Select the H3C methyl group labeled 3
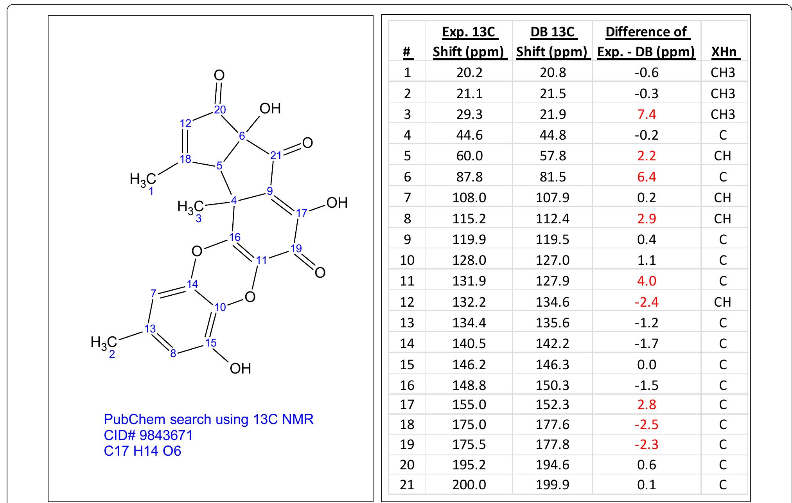The width and height of the screenshot is (792, 503). click(x=190, y=205)
